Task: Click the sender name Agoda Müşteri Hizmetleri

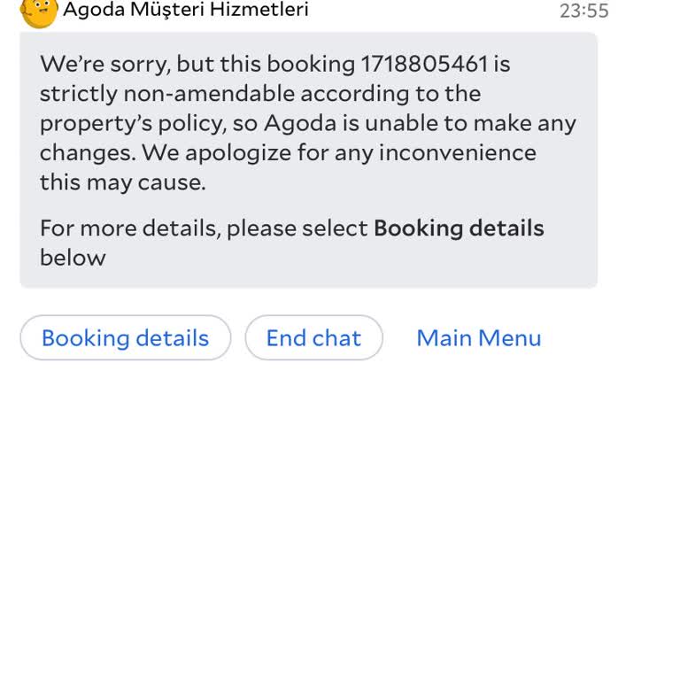Action: click(186, 11)
